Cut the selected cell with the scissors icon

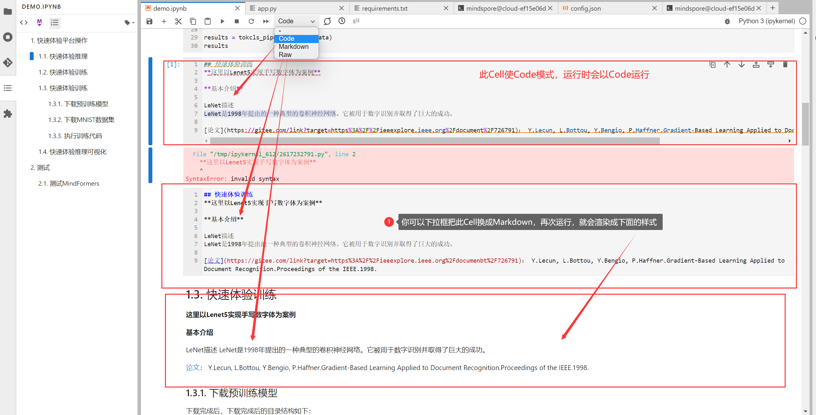178,21
